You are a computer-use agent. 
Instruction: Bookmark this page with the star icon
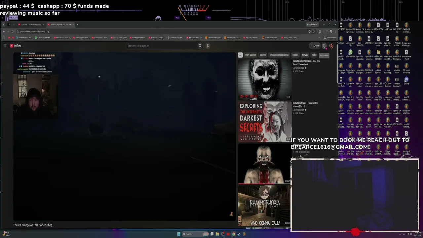point(314,31)
